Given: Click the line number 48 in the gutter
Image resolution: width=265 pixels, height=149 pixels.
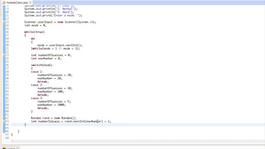Looking at the screenshot, I should click(x=7, y=138).
